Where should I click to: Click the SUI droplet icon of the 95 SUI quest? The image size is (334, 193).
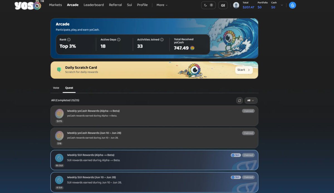(x=59, y=158)
